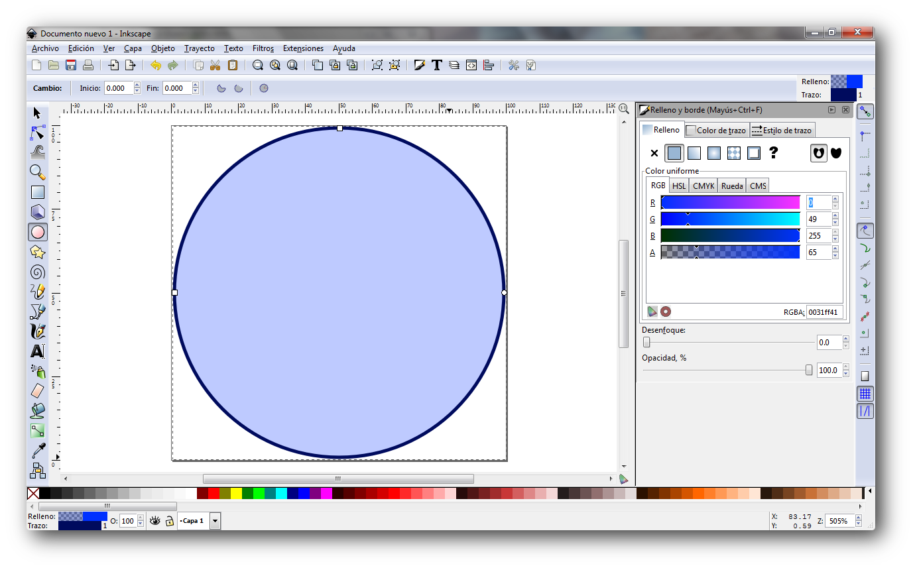Screen dimensions: 915x570
Task: Choose radial gradient fill option
Action: pyautogui.click(x=713, y=153)
